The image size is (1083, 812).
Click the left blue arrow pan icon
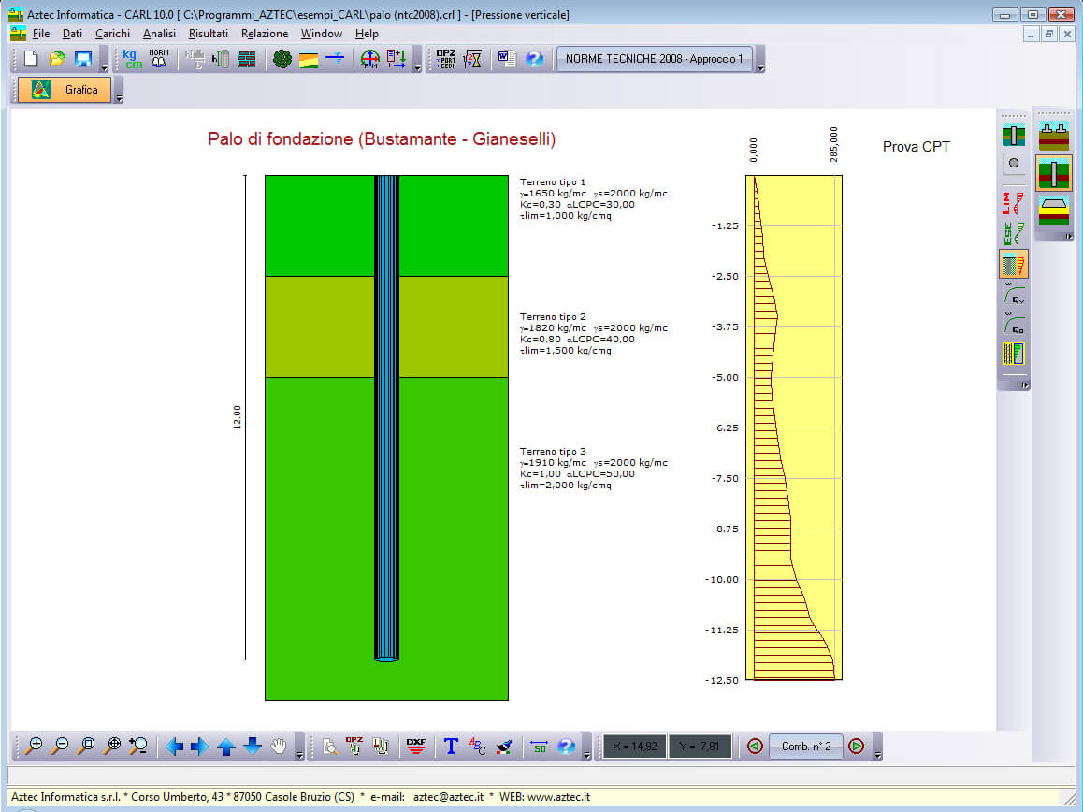coord(174,746)
